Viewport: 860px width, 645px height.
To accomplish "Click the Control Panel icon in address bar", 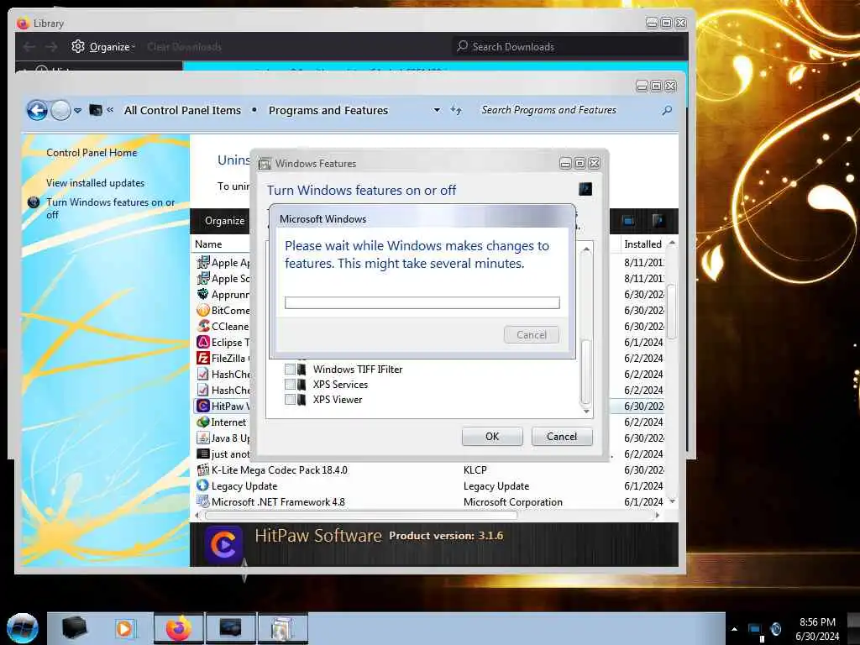I will (96, 110).
